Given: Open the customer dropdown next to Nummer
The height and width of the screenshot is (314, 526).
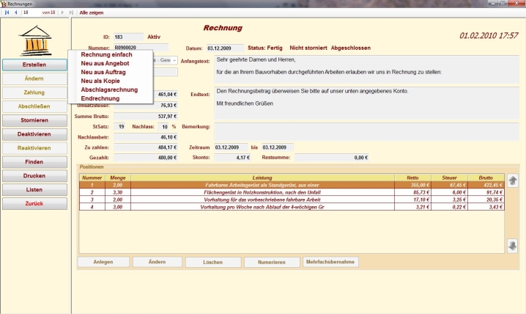Looking at the screenshot, I should 176,60.
